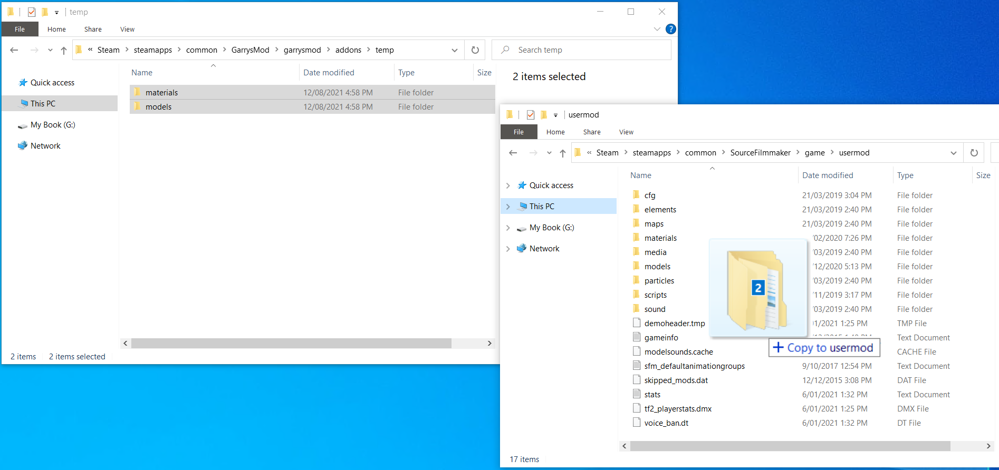Open recent locations dropdown in usermod window
This screenshot has height=470, width=999.
click(x=549, y=153)
